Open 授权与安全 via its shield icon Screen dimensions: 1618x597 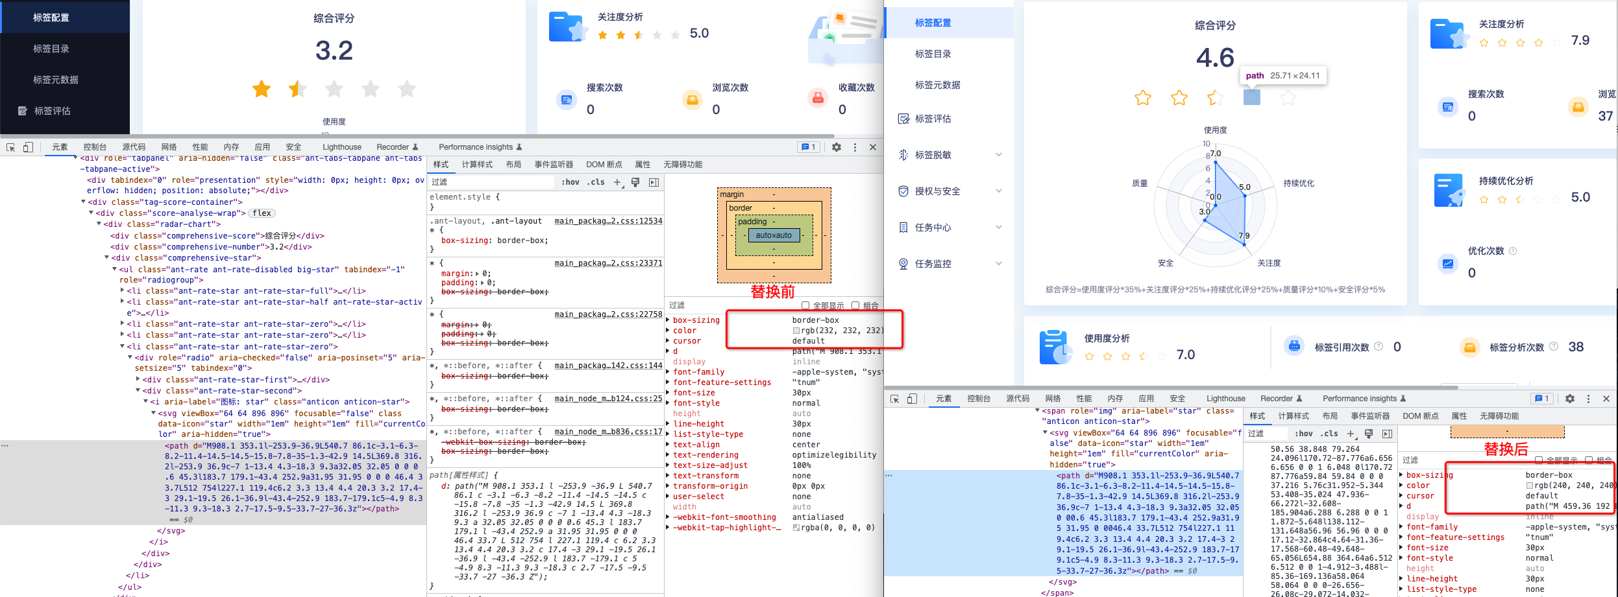click(x=903, y=191)
